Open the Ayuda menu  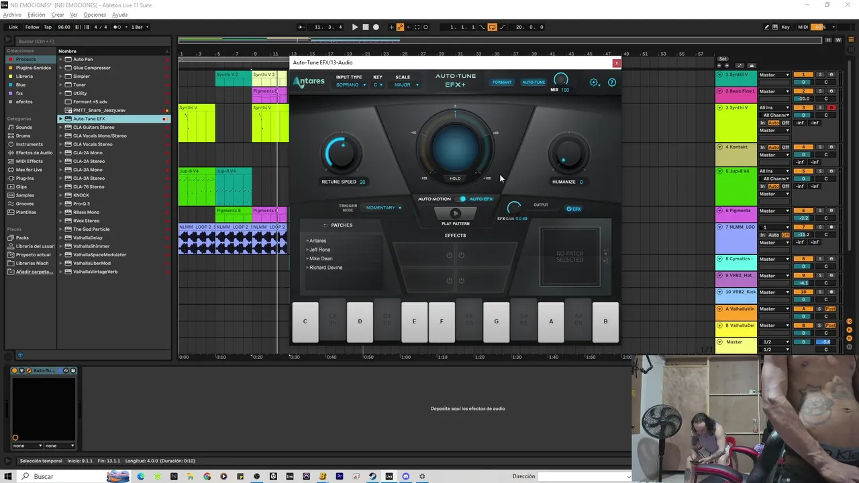point(119,15)
